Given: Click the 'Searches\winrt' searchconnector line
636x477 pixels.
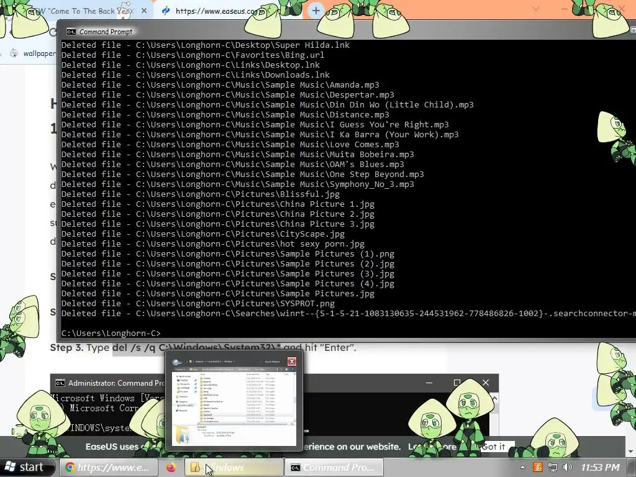Looking at the screenshot, I should click(348, 313).
